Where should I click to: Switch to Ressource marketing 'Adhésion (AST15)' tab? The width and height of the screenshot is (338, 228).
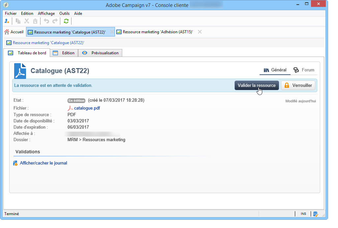coord(158,32)
